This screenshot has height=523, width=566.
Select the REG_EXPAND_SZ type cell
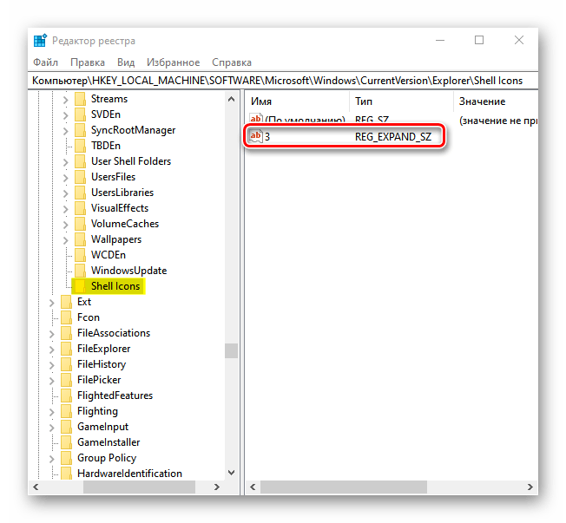pos(393,137)
